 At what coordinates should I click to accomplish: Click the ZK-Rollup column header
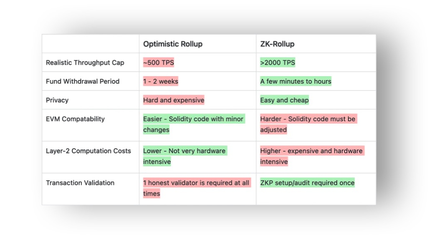(277, 44)
